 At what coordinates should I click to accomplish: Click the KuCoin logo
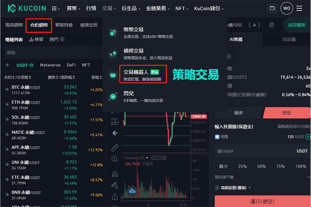point(25,8)
